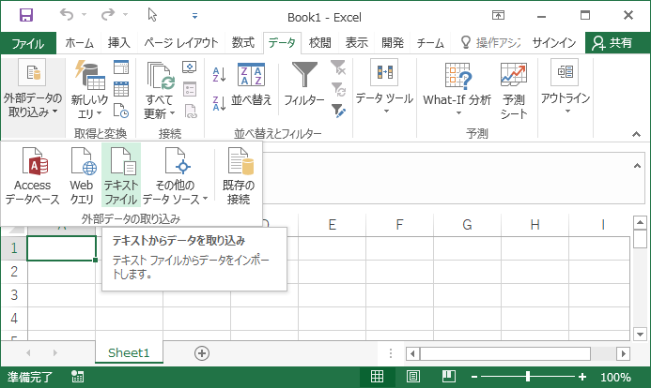Select column F header

[x=399, y=224]
